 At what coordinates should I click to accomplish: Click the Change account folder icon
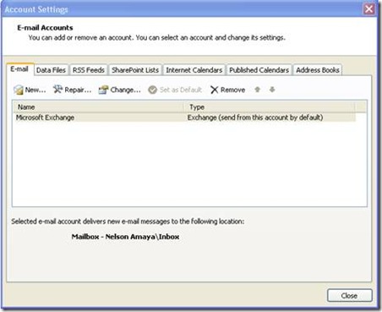(103, 90)
